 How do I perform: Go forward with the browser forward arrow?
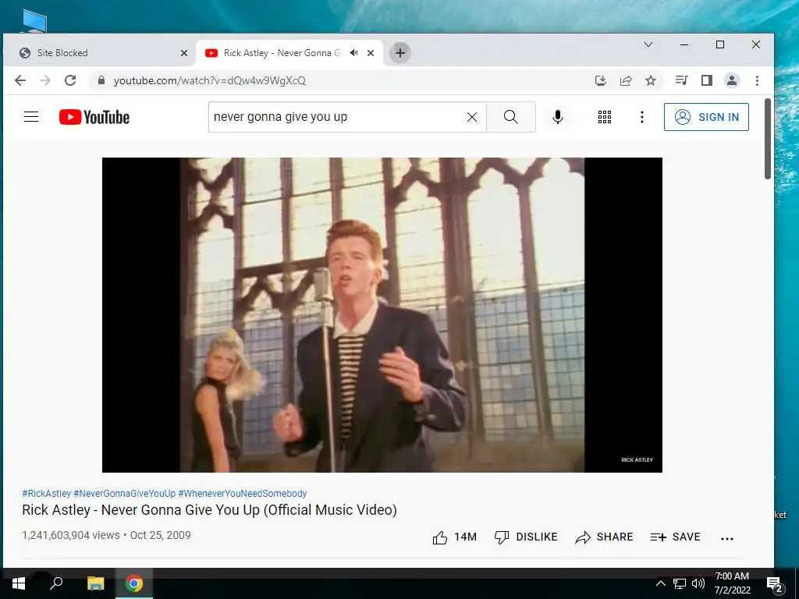pos(45,80)
